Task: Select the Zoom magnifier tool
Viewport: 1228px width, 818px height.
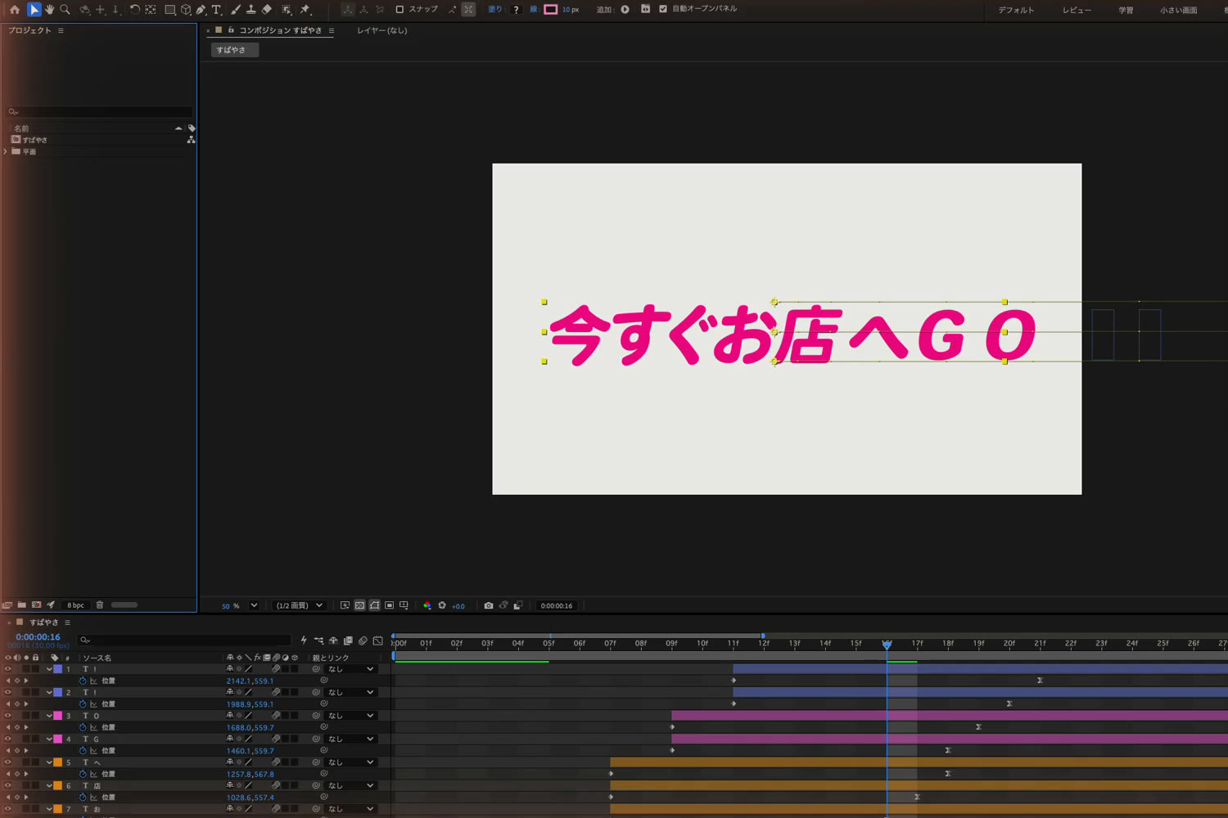Action: pyautogui.click(x=65, y=10)
